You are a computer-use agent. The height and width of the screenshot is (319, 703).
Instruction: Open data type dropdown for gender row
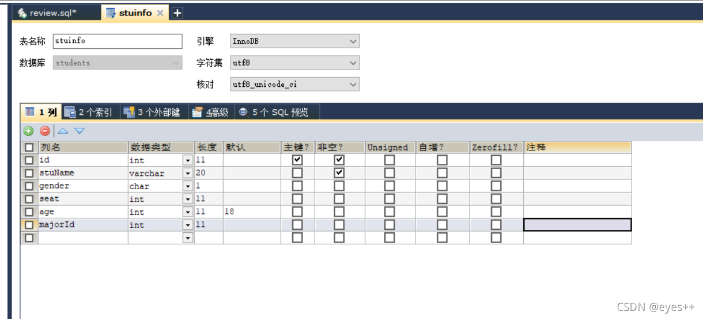[188, 186]
